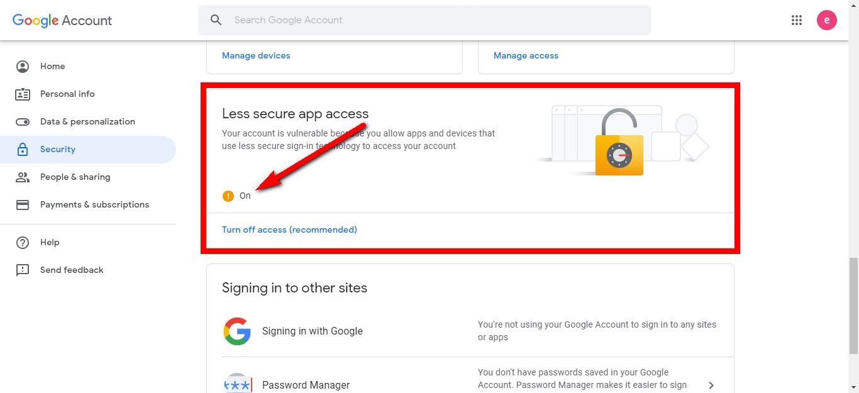Click the orange warning On status icon
859x393 pixels.
228,196
